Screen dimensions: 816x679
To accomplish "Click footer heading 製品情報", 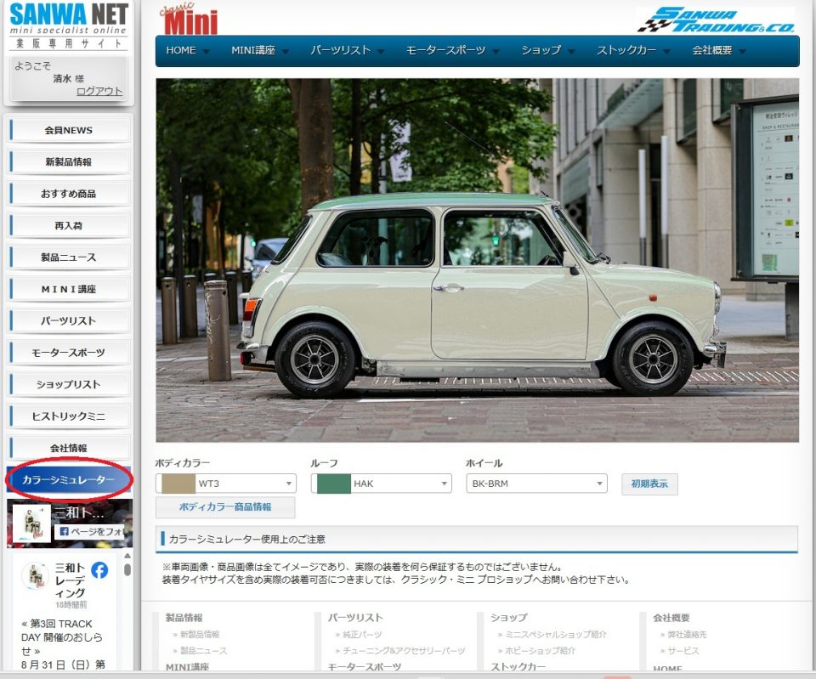I will pos(184,618).
